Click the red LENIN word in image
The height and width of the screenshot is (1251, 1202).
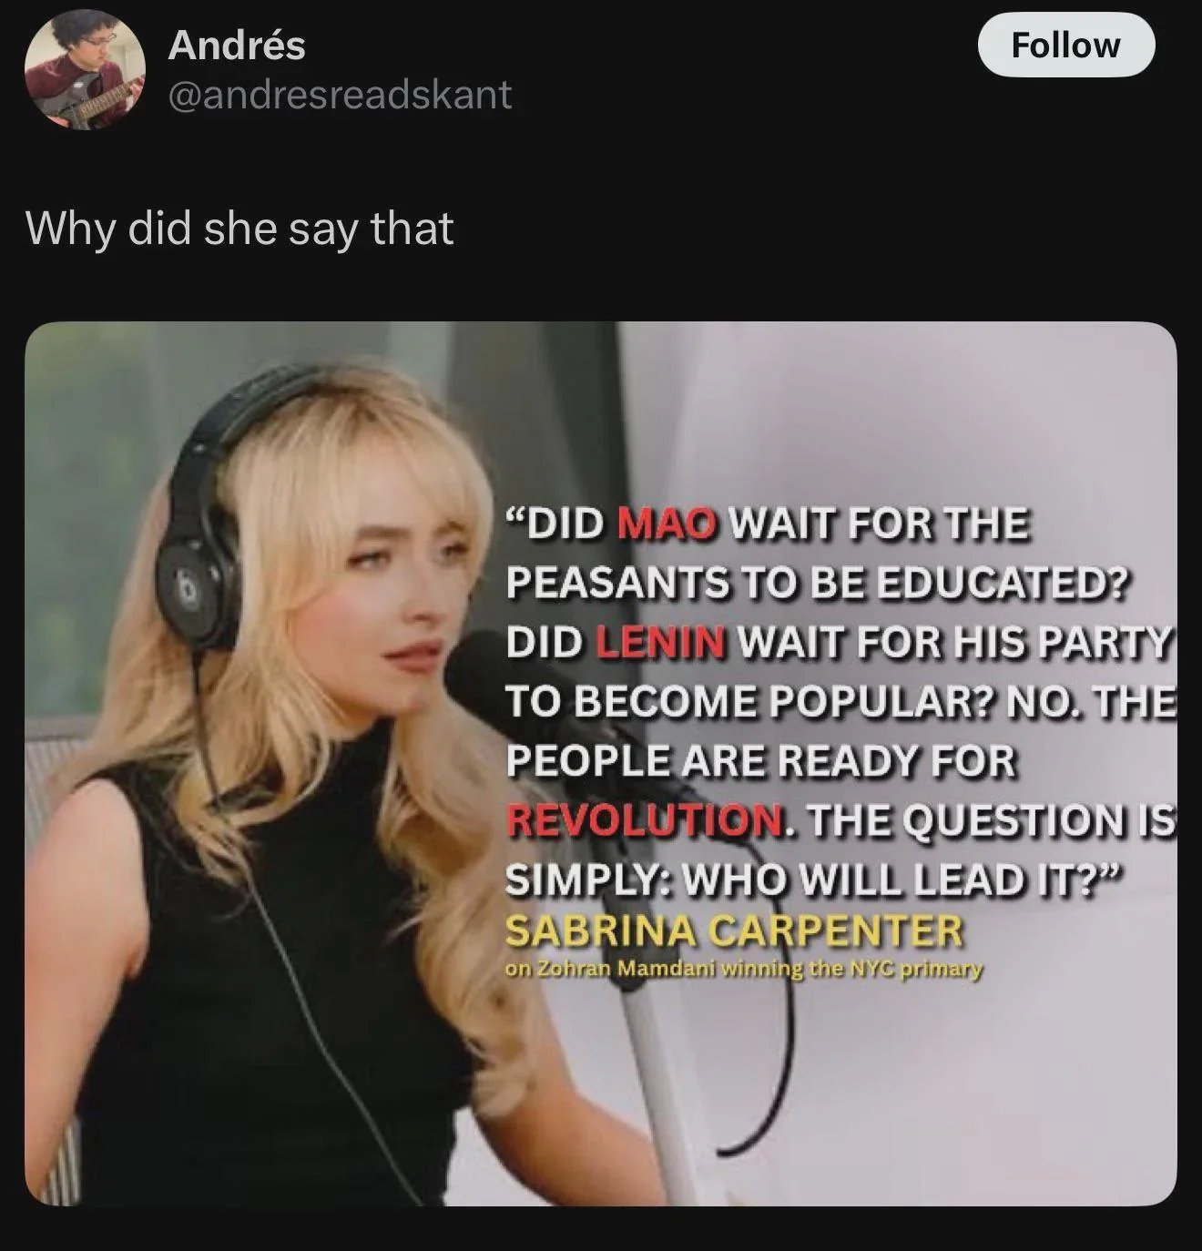(661, 642)
